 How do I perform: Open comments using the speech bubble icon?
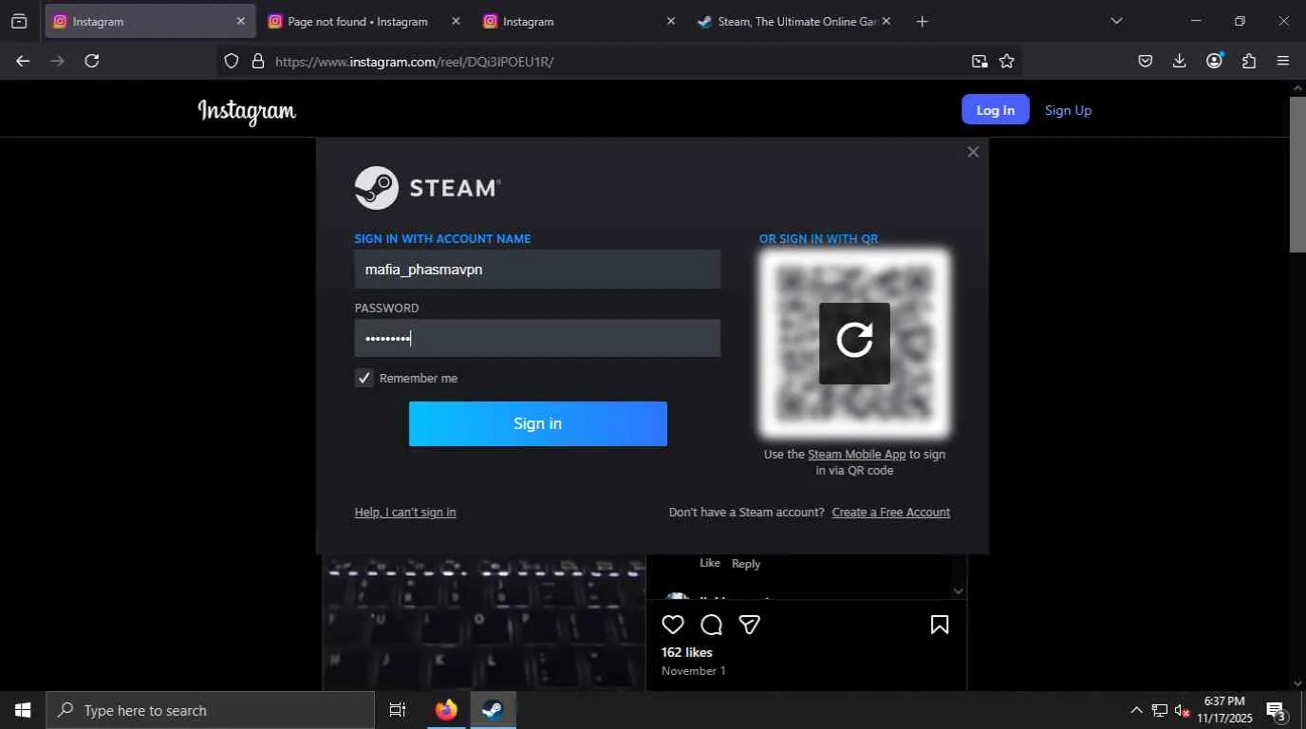712,625
